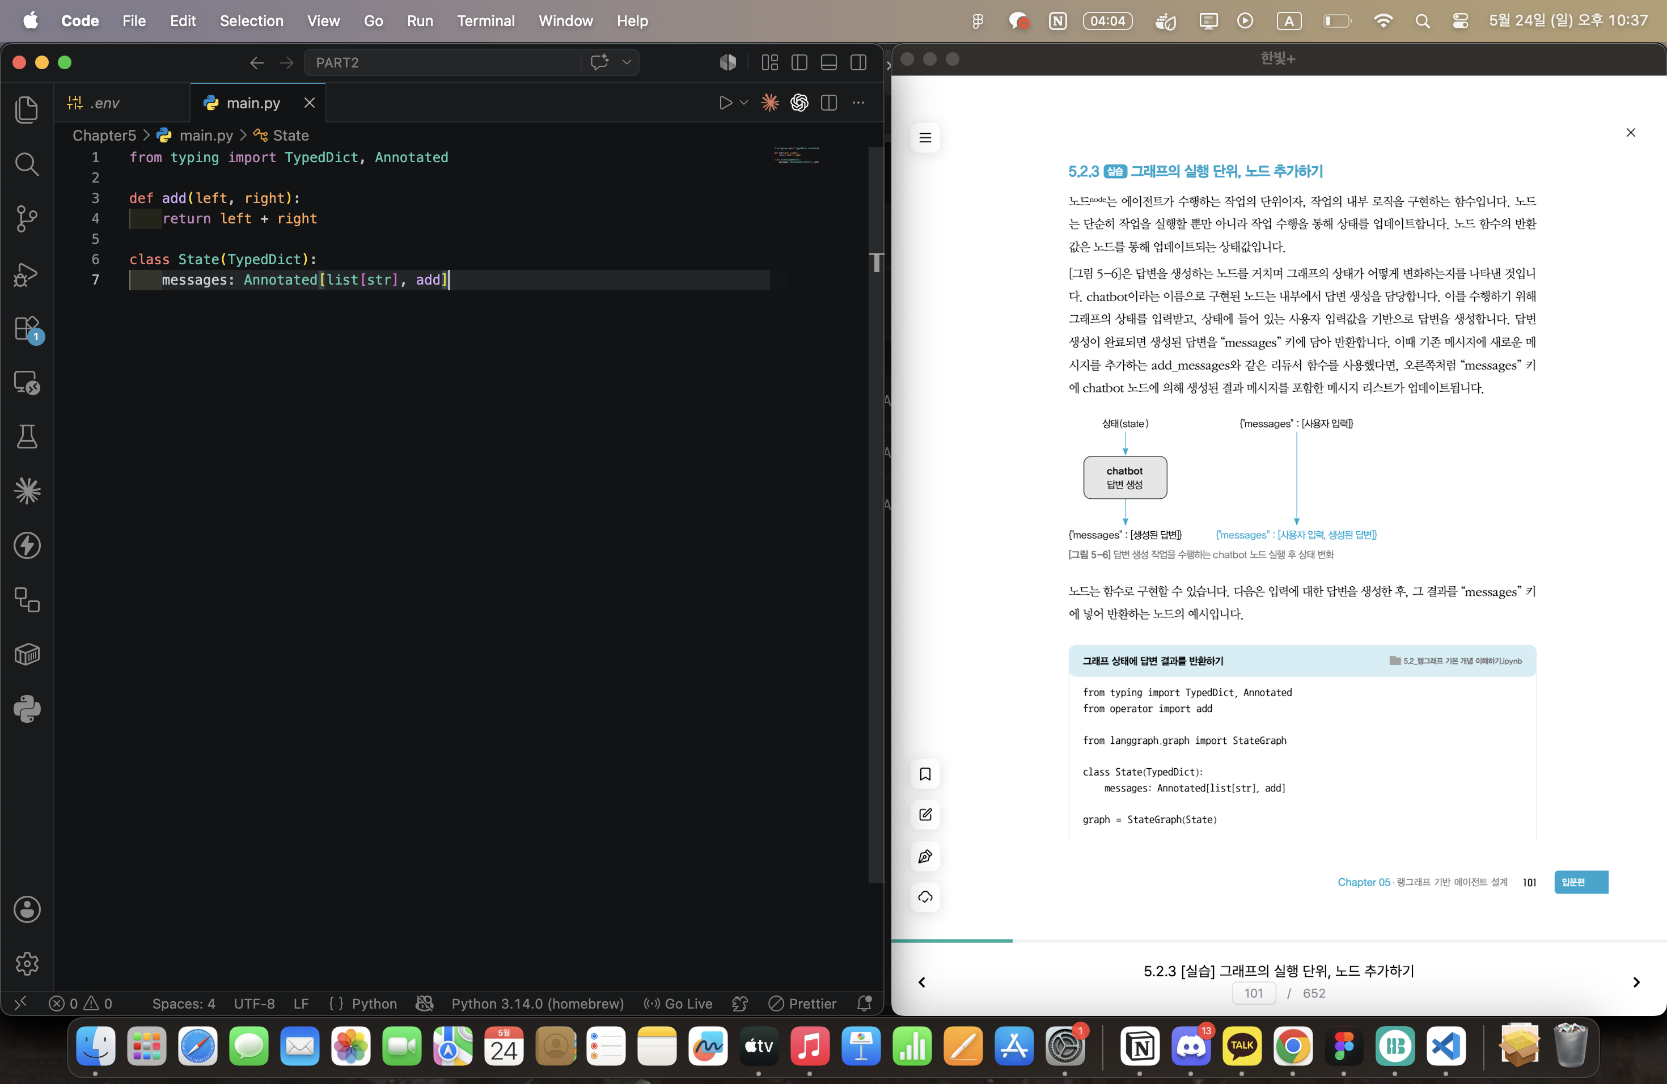
Task: Select language mode Python in status bar
Action: [x=374, y=1003]
